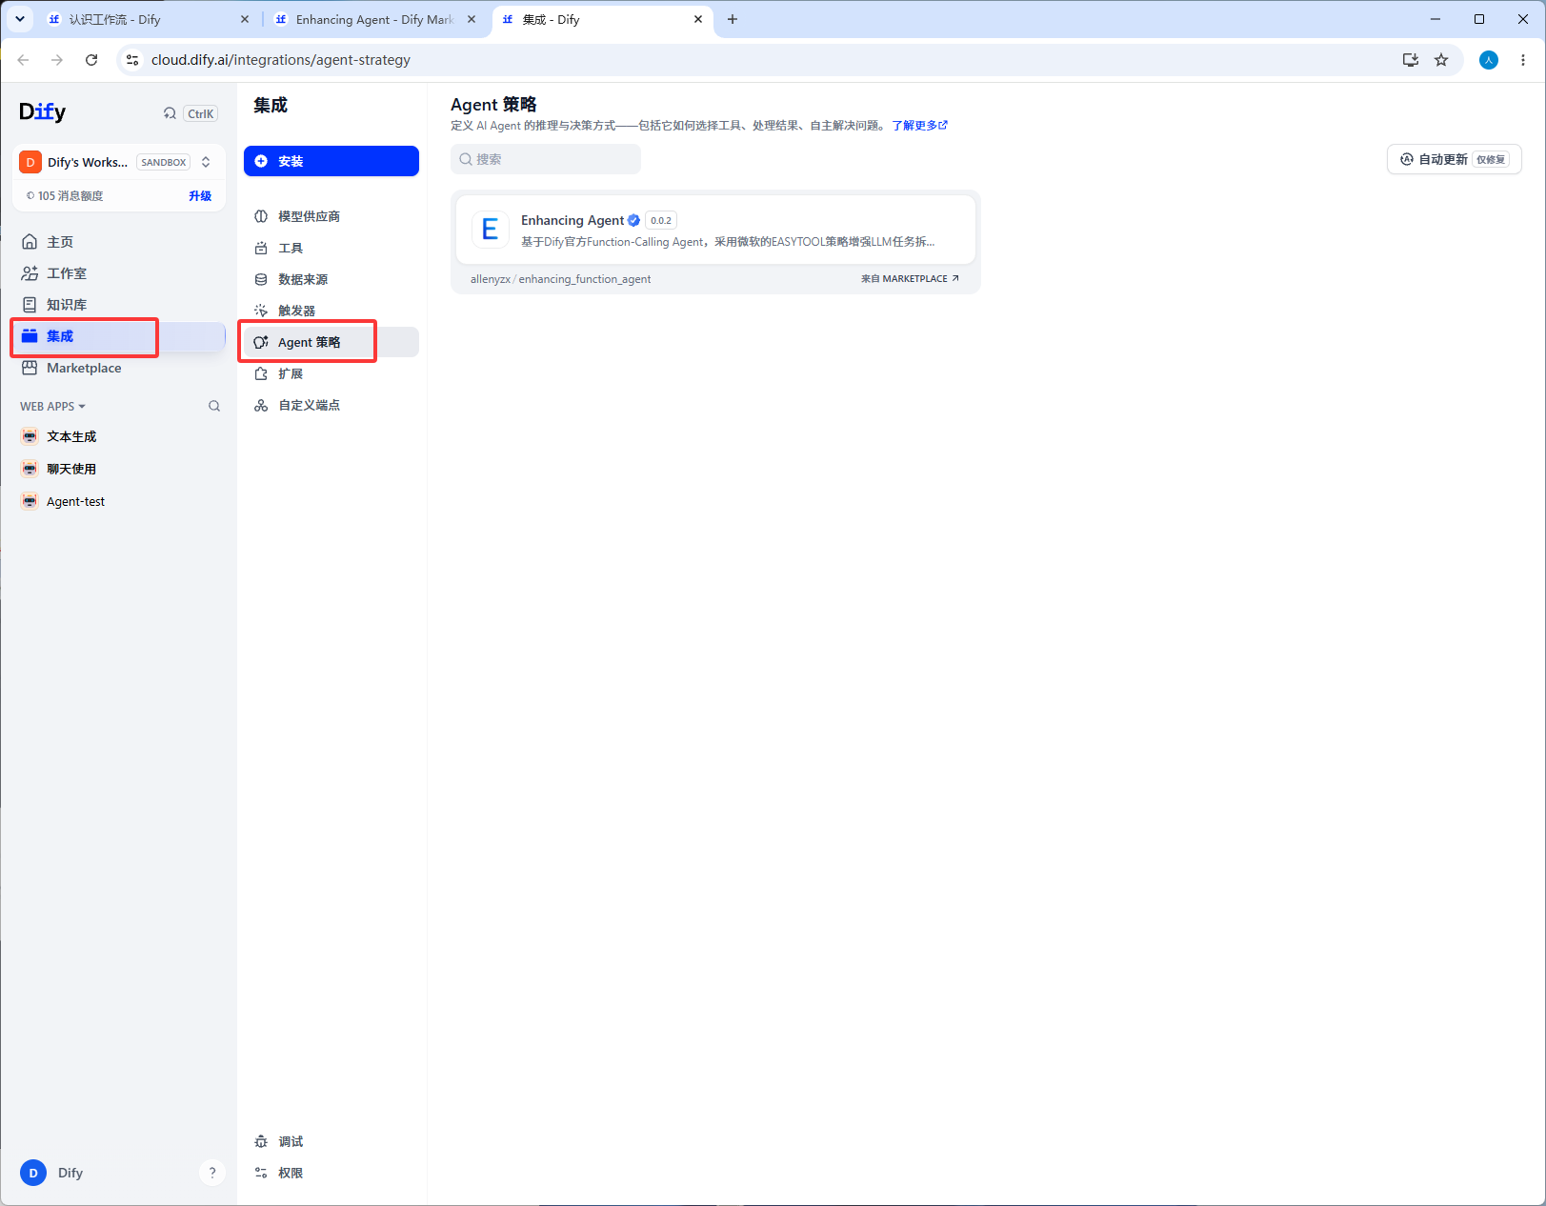Open 知识库 knowledge base
1546x1206 pixels.
119,305
